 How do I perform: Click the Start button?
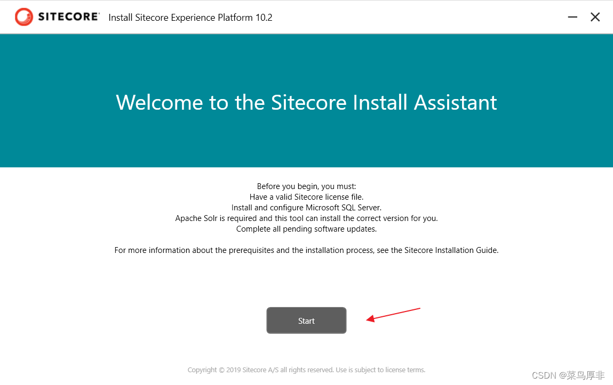click(306, 320)
